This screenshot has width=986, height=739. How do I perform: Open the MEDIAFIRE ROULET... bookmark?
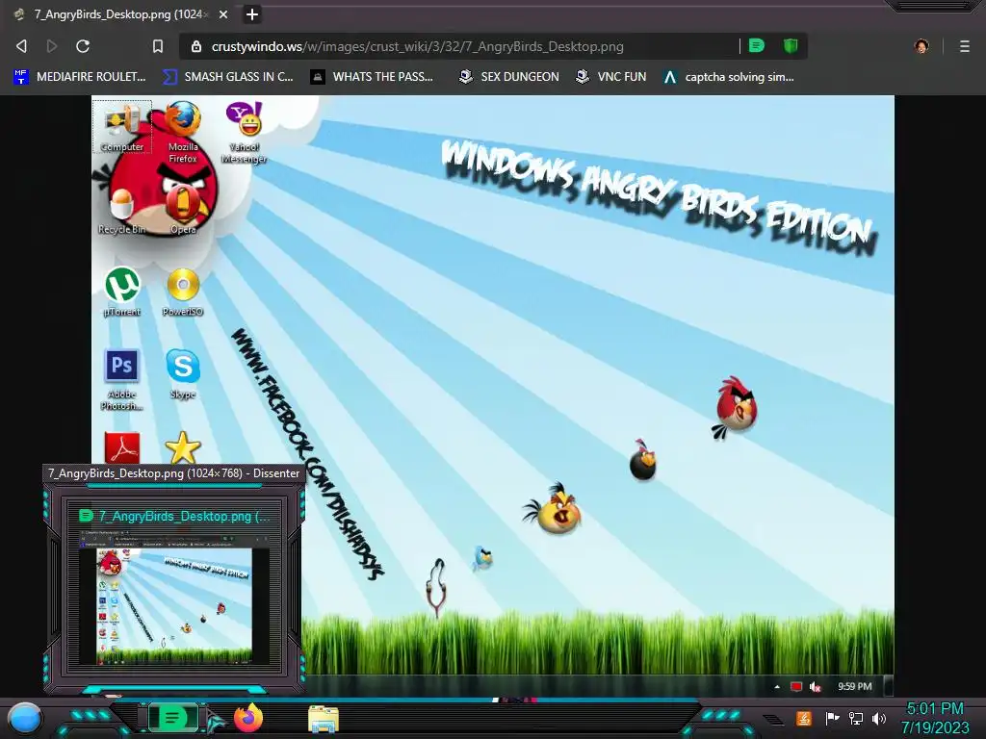pyautogui.click(x=80, y=77)
